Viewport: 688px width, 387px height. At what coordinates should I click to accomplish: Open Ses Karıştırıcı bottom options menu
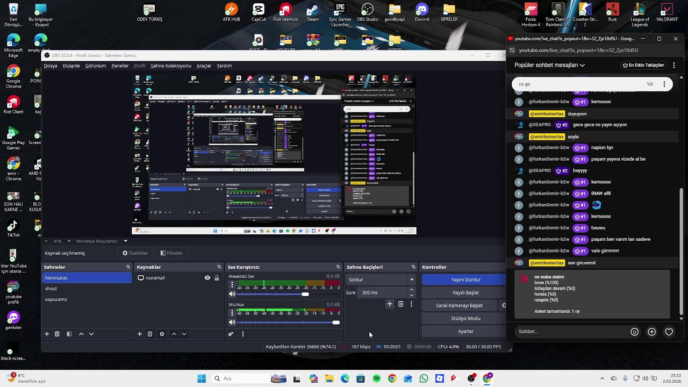pyautogui.click(x=243, y=334)
